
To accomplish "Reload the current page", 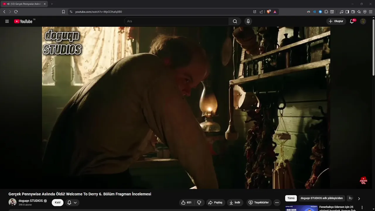I will (16, 12).
